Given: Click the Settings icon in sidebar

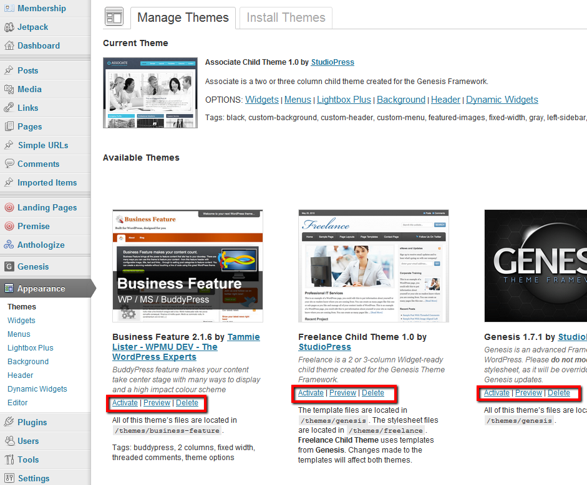Looking at the screenshot, I should point(9,478).
